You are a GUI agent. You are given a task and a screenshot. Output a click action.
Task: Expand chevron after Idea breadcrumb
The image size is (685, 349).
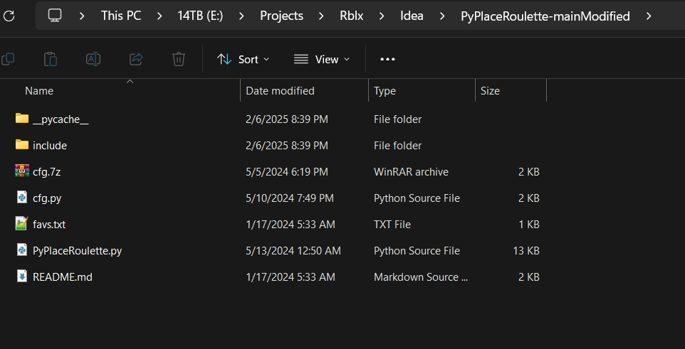coord(442,16)
